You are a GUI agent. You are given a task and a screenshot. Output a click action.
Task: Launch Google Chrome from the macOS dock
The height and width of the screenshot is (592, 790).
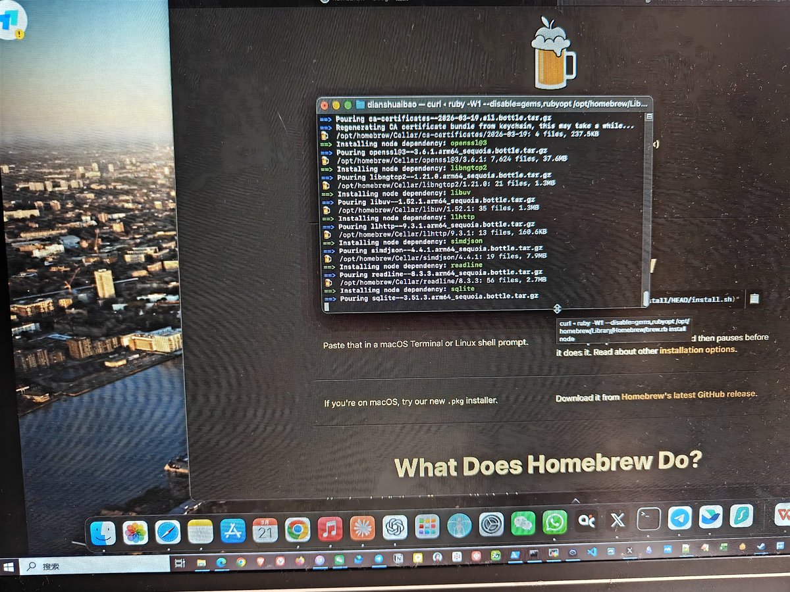point(298,529)
